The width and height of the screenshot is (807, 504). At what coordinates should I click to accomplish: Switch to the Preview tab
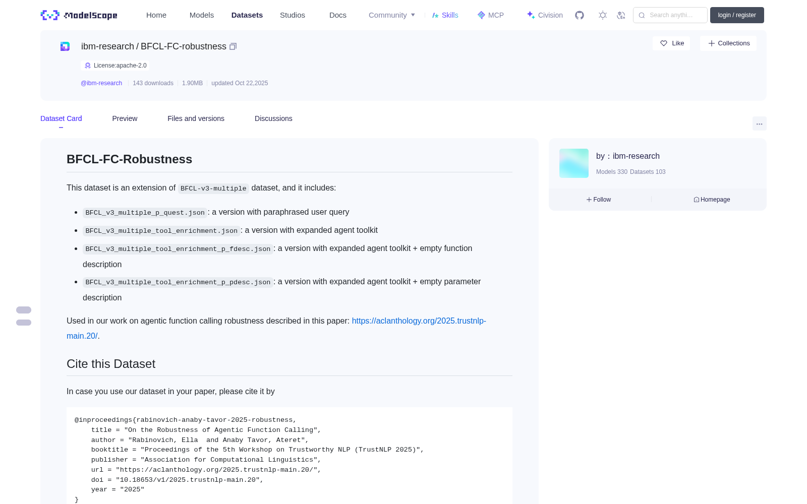point(125,118)
